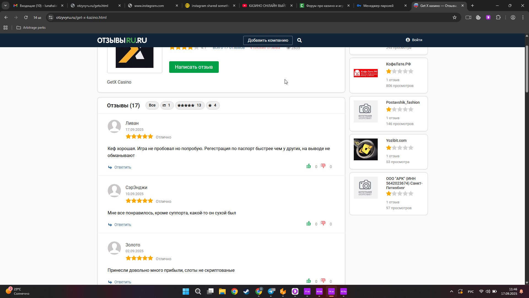Click the Yozibit.com logo thumbnail
This screenshot has width=529, height=298.
coord(366,149)
